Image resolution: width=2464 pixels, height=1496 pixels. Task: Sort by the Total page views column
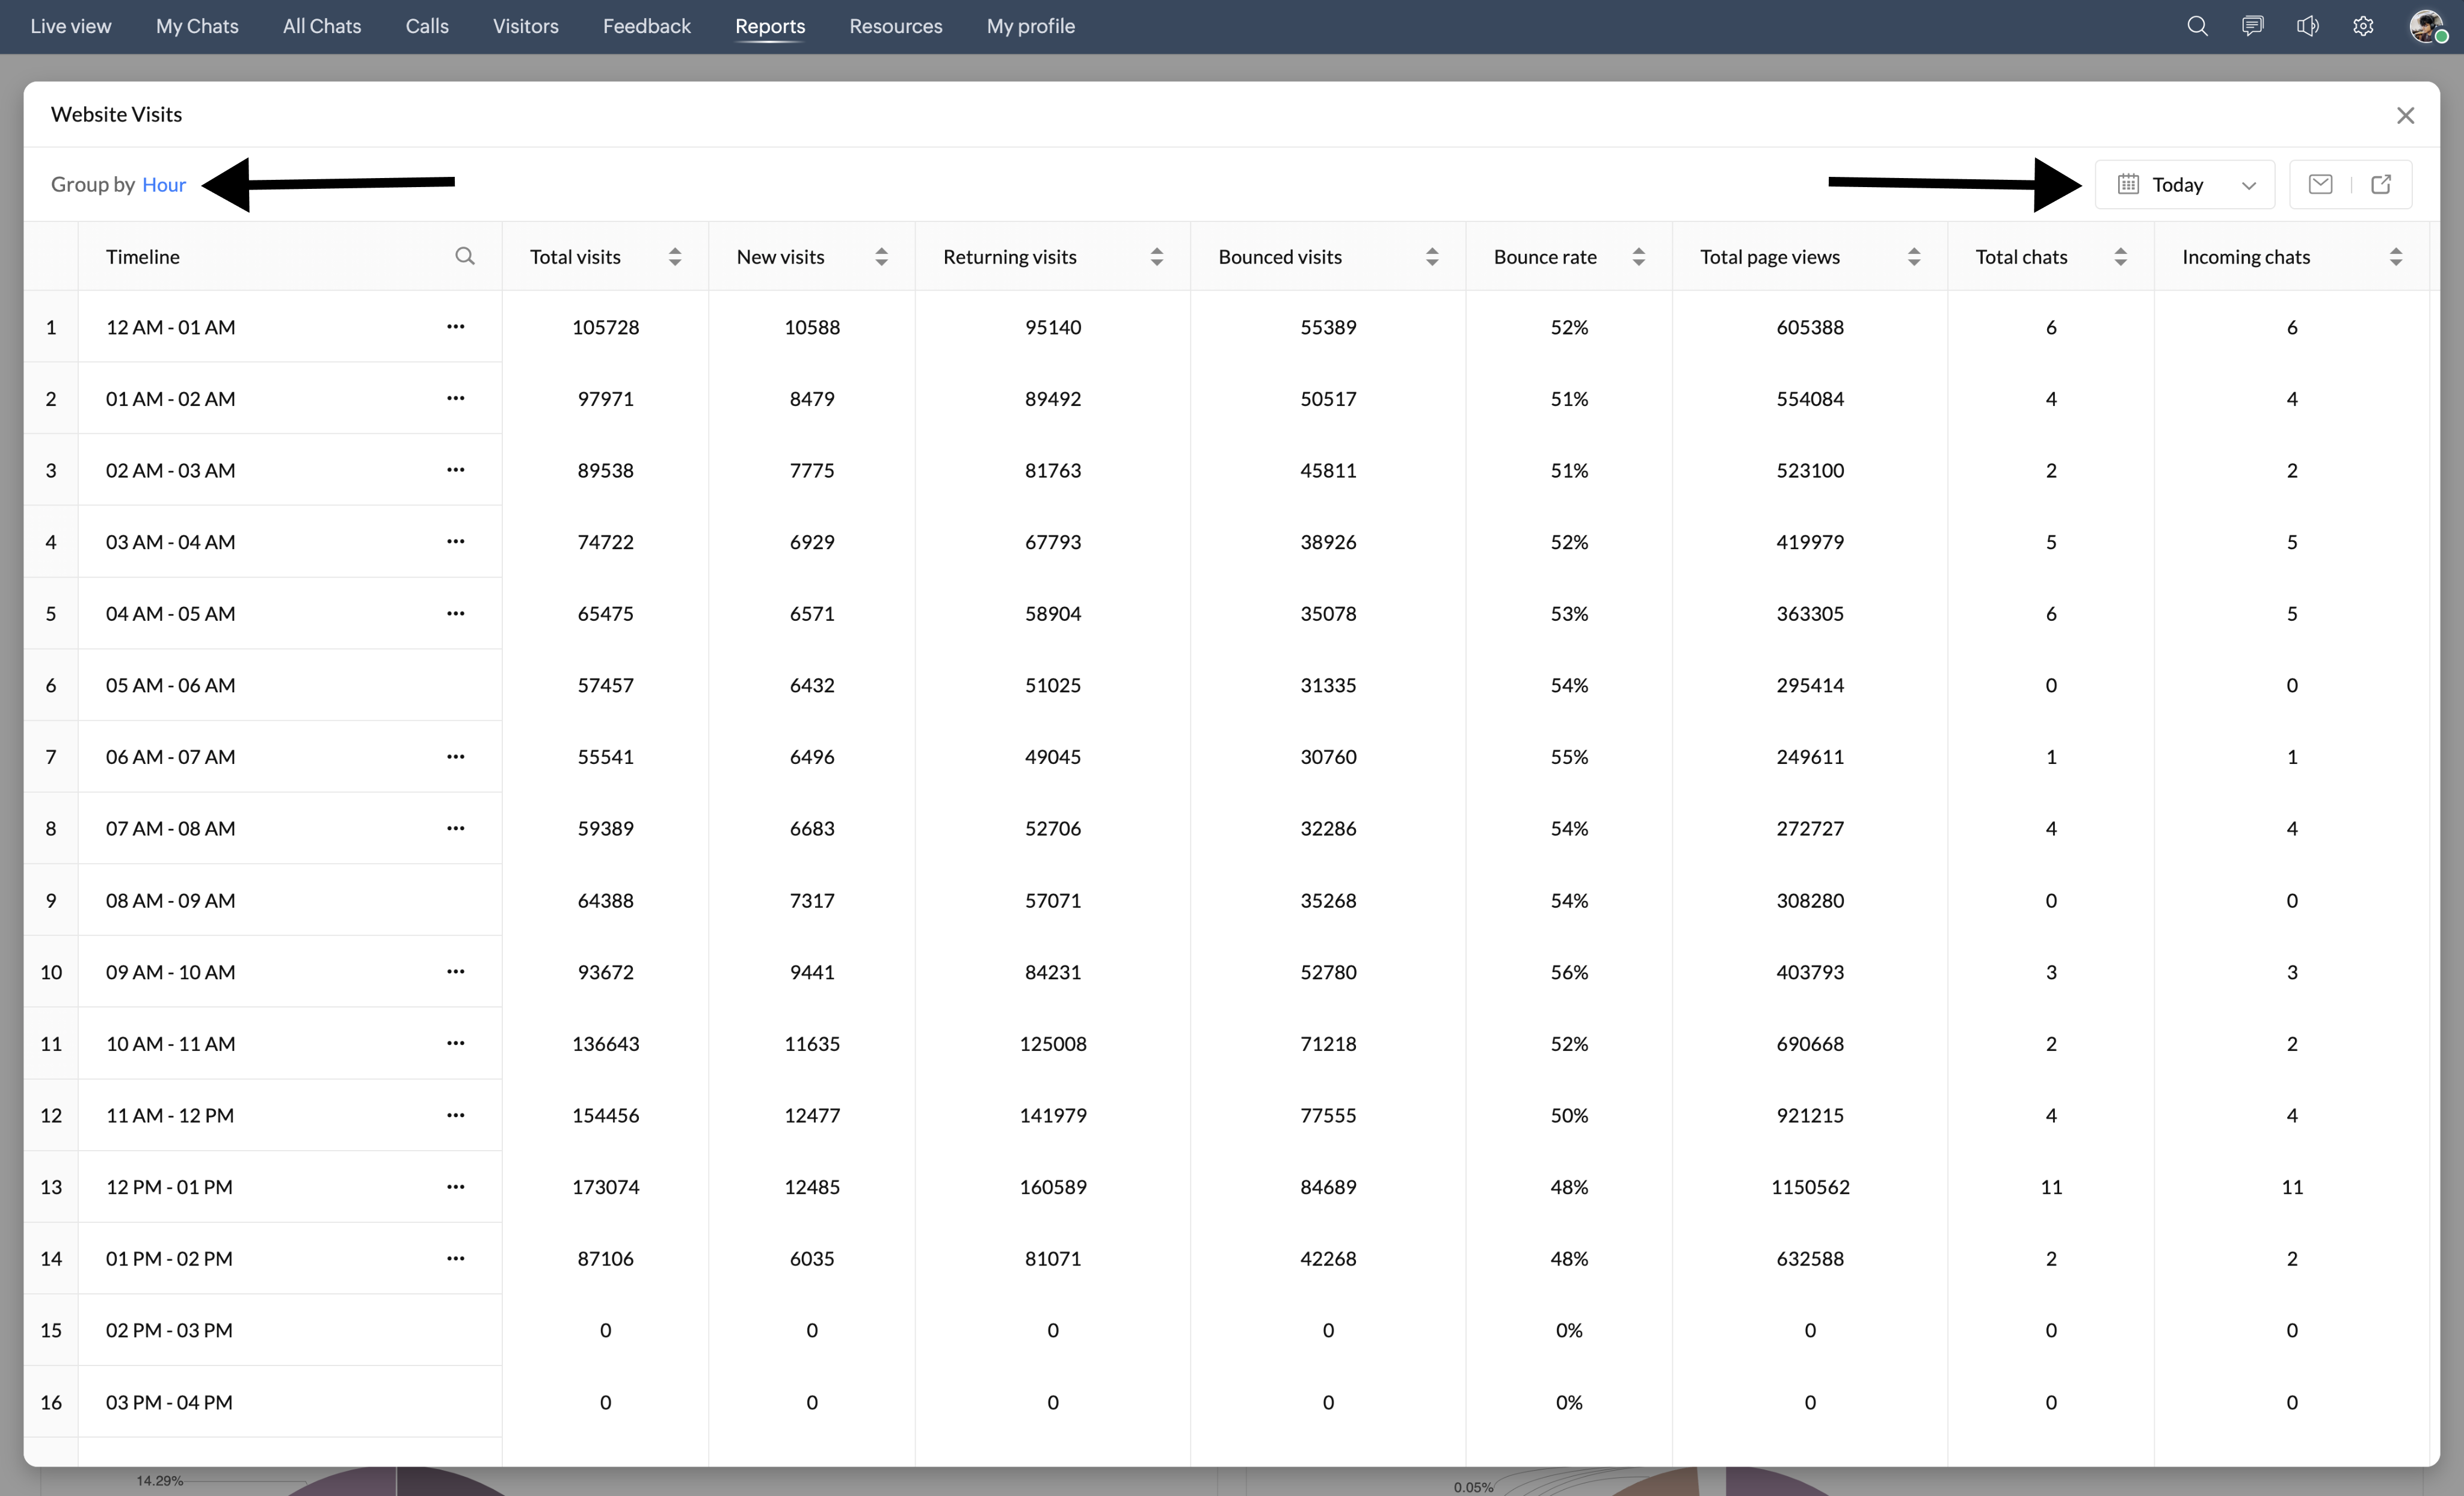1913,257
